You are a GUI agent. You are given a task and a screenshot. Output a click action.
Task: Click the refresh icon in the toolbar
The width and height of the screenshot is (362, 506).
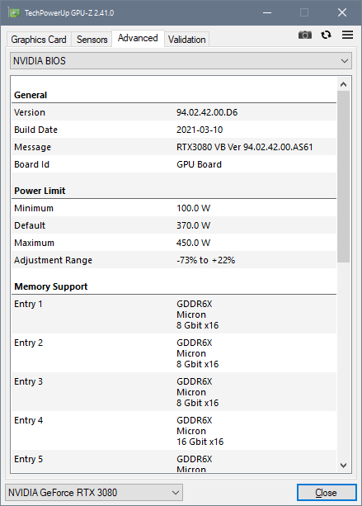(x=327, y=35)
